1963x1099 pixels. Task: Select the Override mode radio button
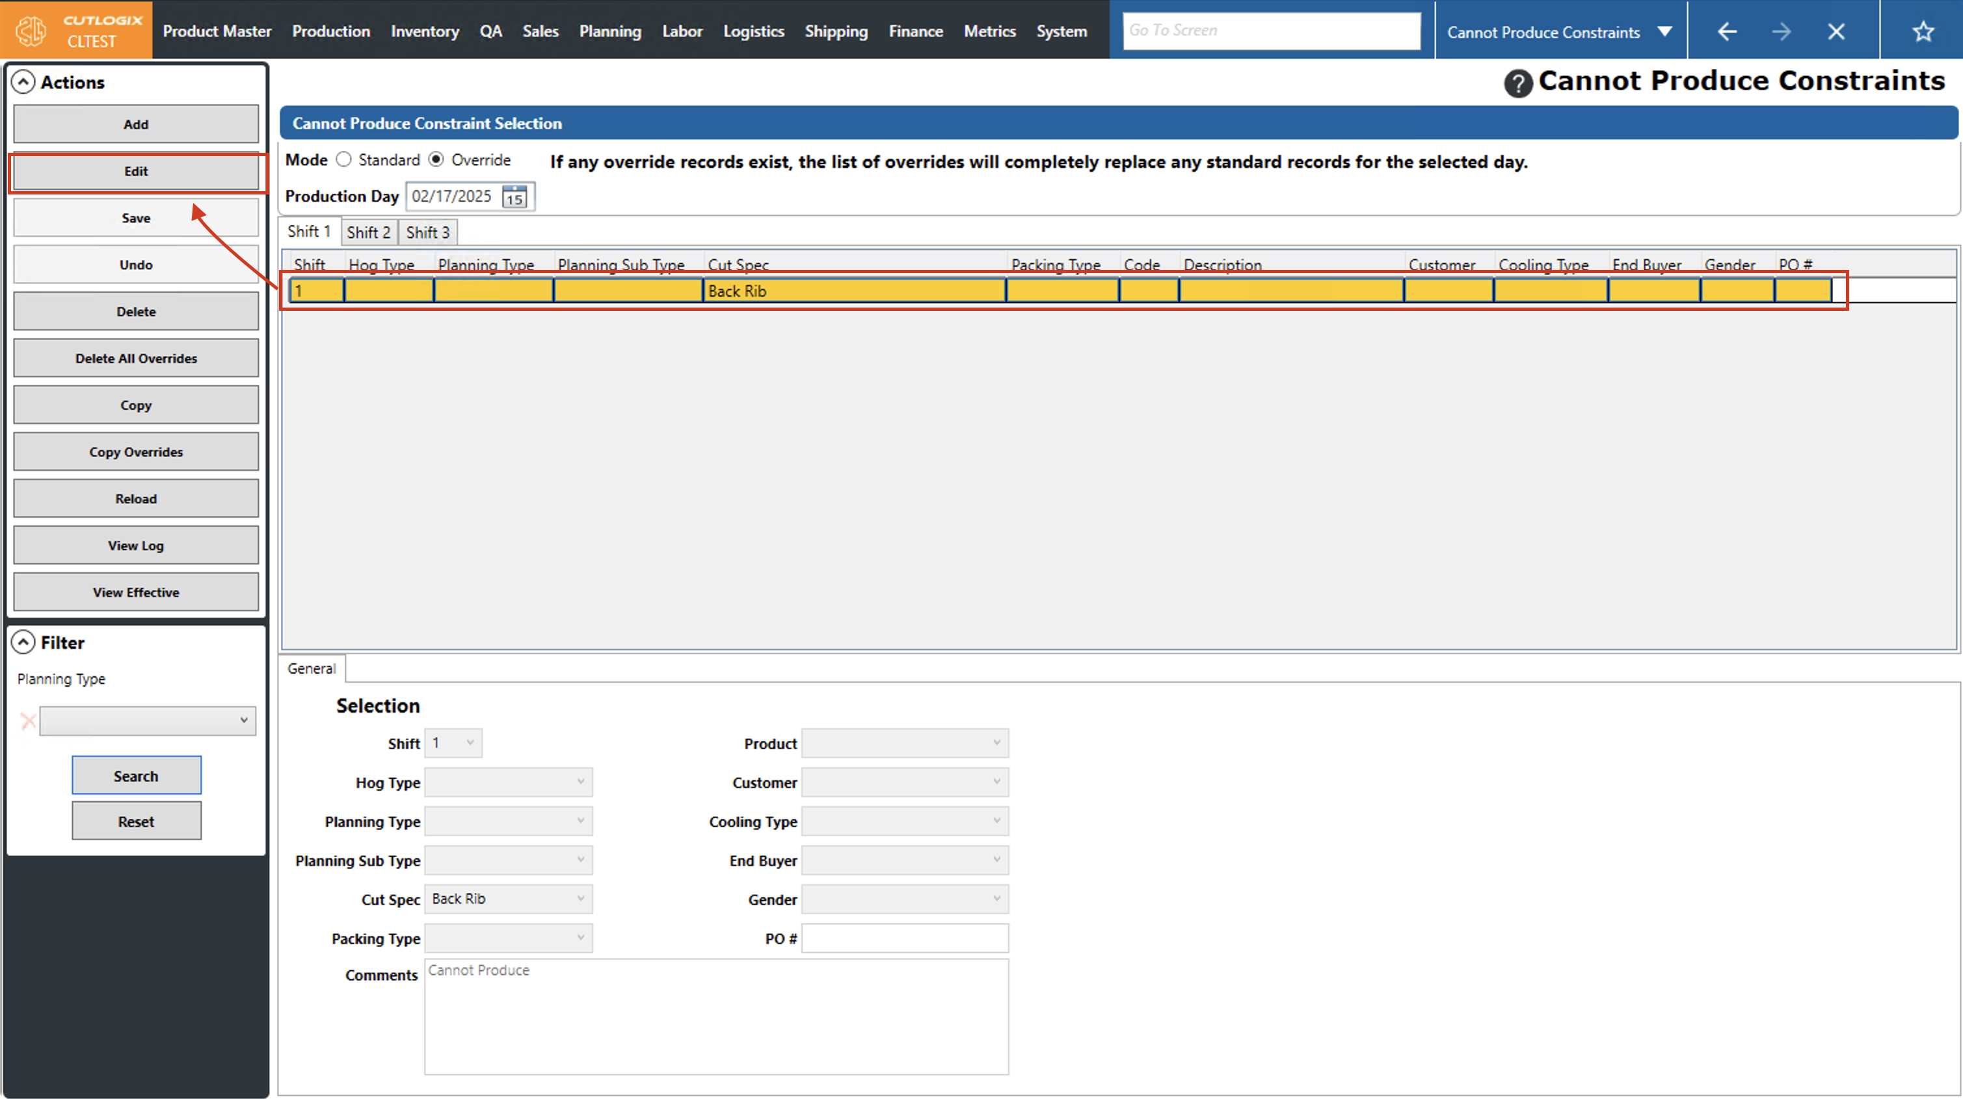[436, 159]
